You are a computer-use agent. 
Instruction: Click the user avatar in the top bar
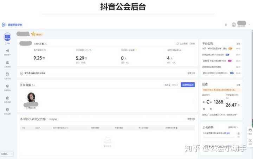click(234, 25)
